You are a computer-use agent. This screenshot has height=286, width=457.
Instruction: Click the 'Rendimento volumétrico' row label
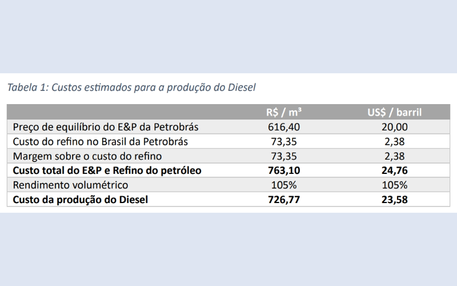(x=70, y=185)
